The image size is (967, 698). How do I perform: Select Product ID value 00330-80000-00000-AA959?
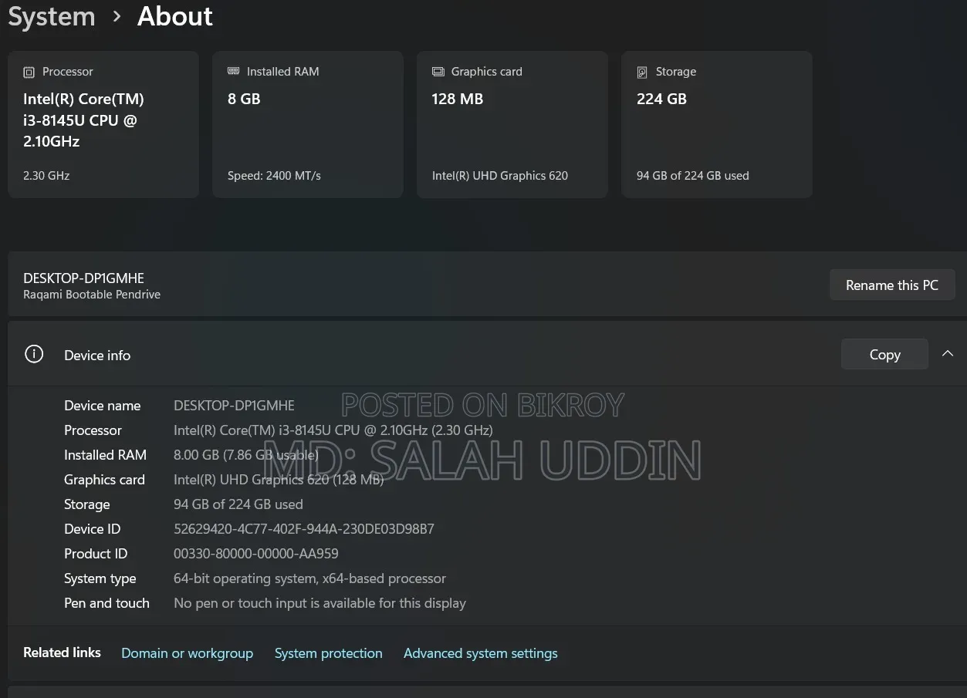(x=256, y=554)
